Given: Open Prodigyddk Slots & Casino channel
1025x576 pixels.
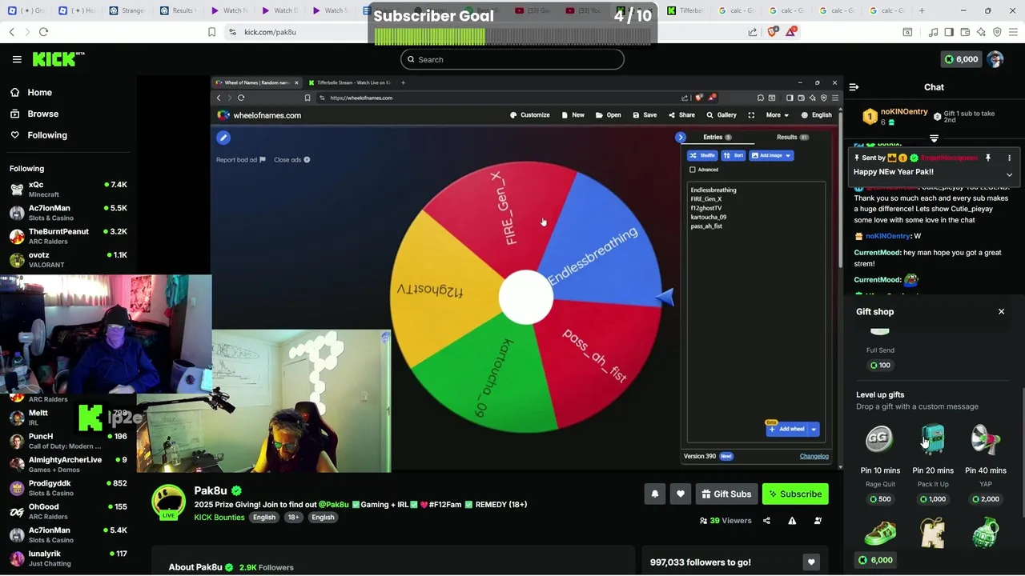Looking at the screenshot, I should click(x=68, y=488).
